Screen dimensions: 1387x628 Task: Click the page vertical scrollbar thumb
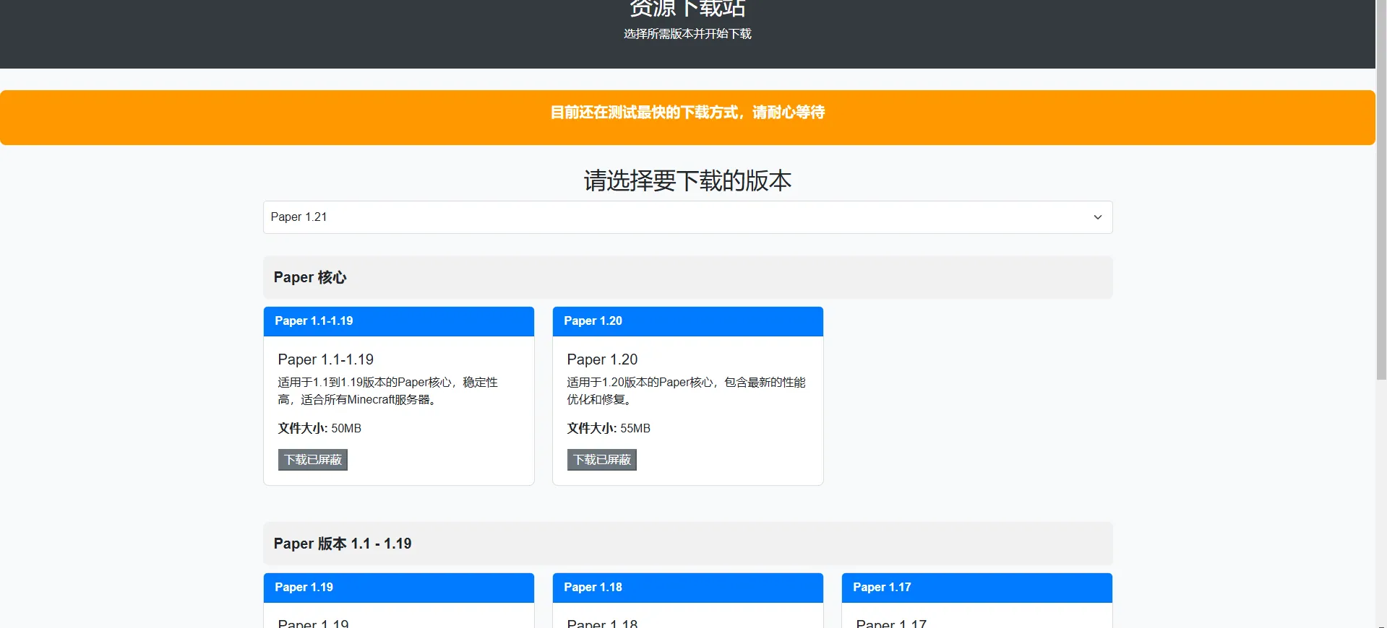pyautogui.click(x=1381, y=189)
